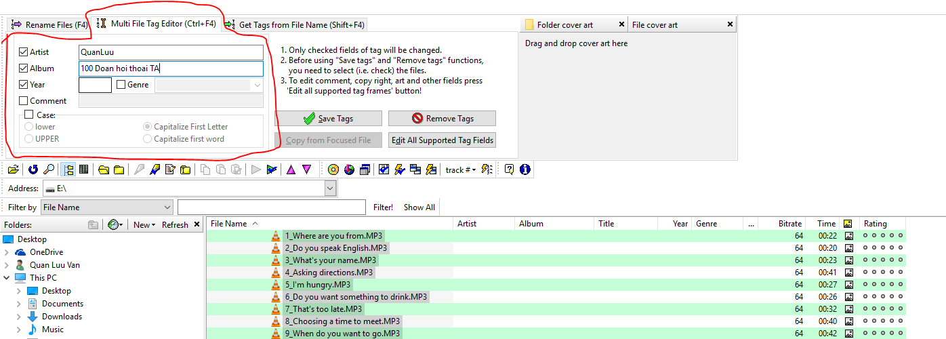Click the blue info circle icon
Image resolution: width=946 pixels, height=339 pixels.
[x=525, y=169]
